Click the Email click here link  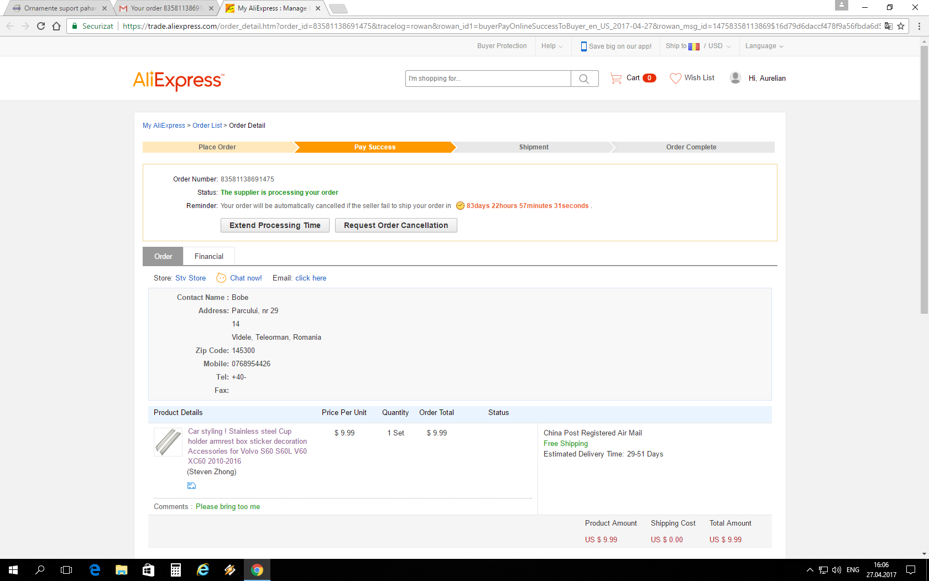tap(311, 278)
